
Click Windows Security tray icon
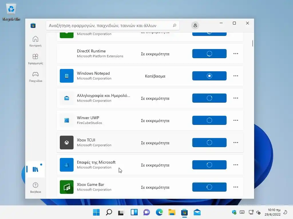[234, 212]
